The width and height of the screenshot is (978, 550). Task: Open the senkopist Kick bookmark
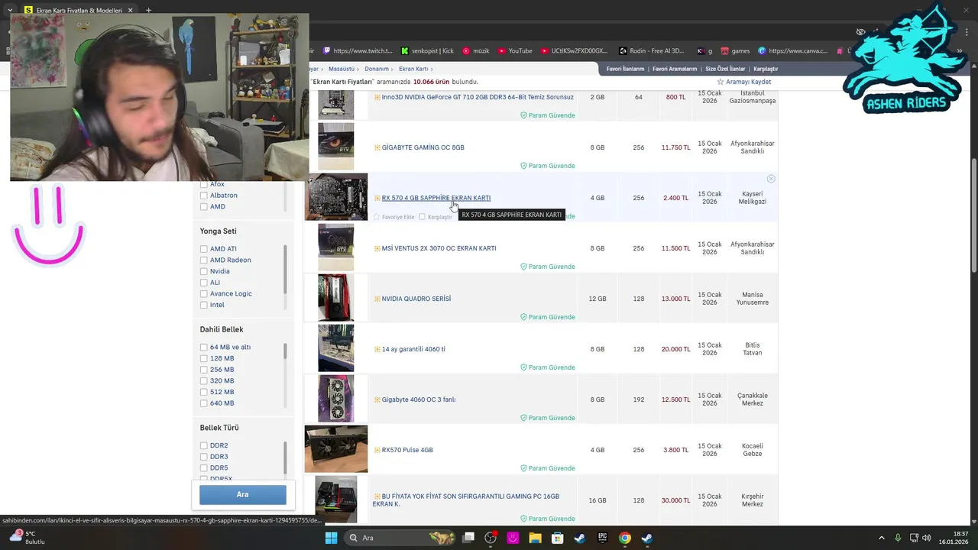coord(427,50)
